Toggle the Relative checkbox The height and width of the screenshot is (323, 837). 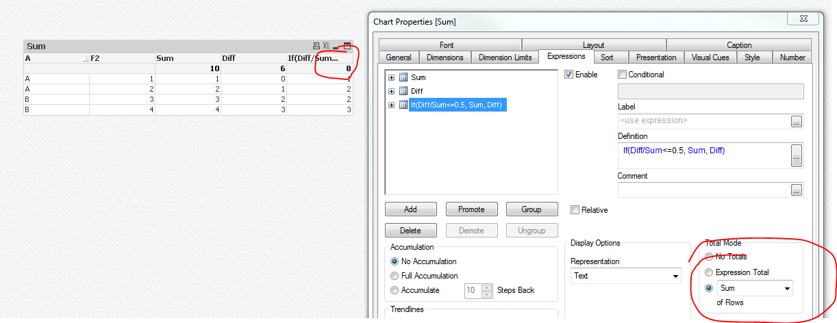tap(575, 210)
